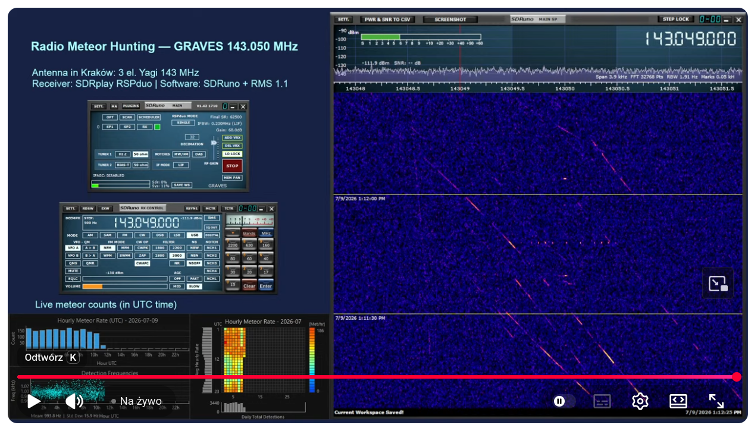The width and height of the screenshot is (748, 425).
Task: Toggle SP1 spectrum window in SDRuno MAIN
Action: click(x=110, y=127)
